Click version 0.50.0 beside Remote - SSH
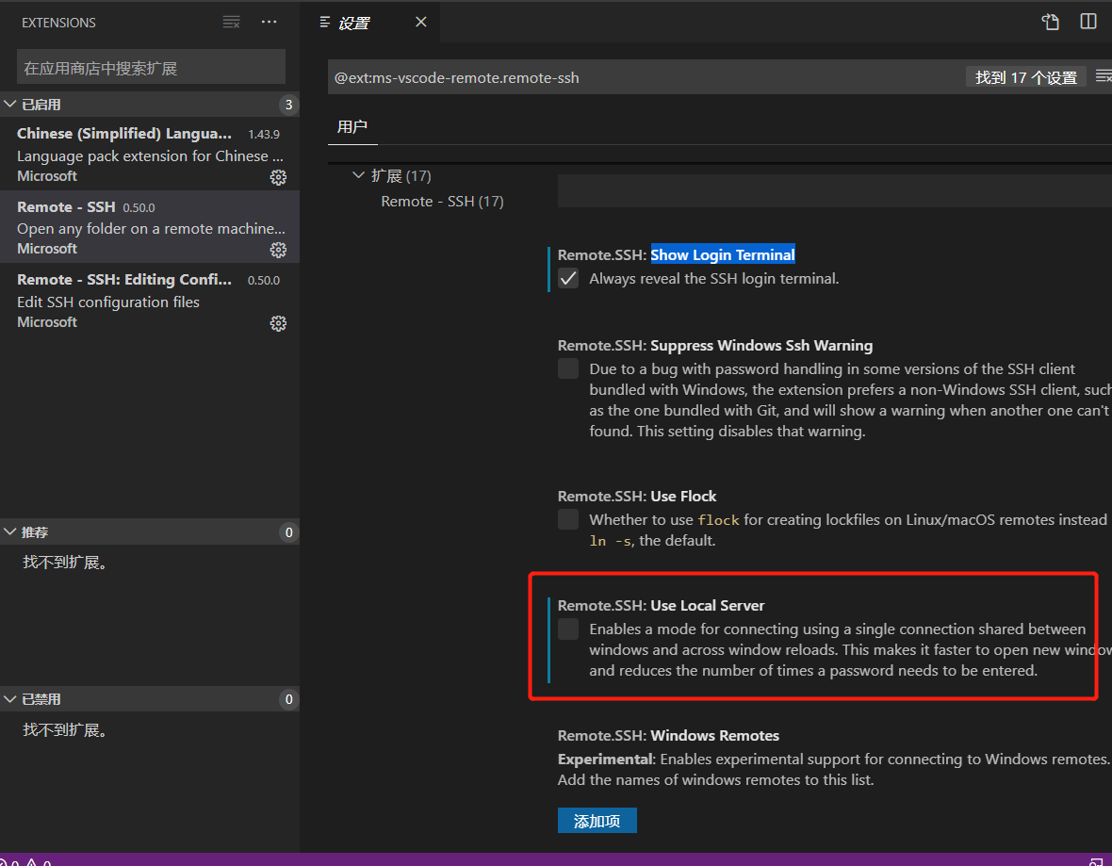The image size is (1112, 866). pos(139,208)
